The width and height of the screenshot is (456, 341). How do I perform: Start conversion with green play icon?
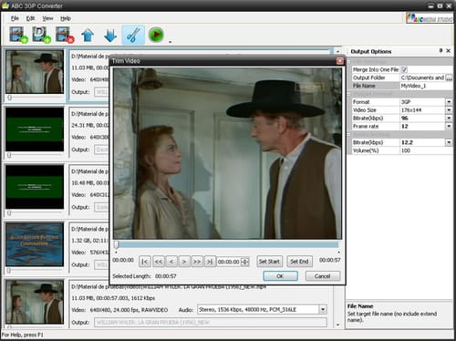(x=156, y=35)
